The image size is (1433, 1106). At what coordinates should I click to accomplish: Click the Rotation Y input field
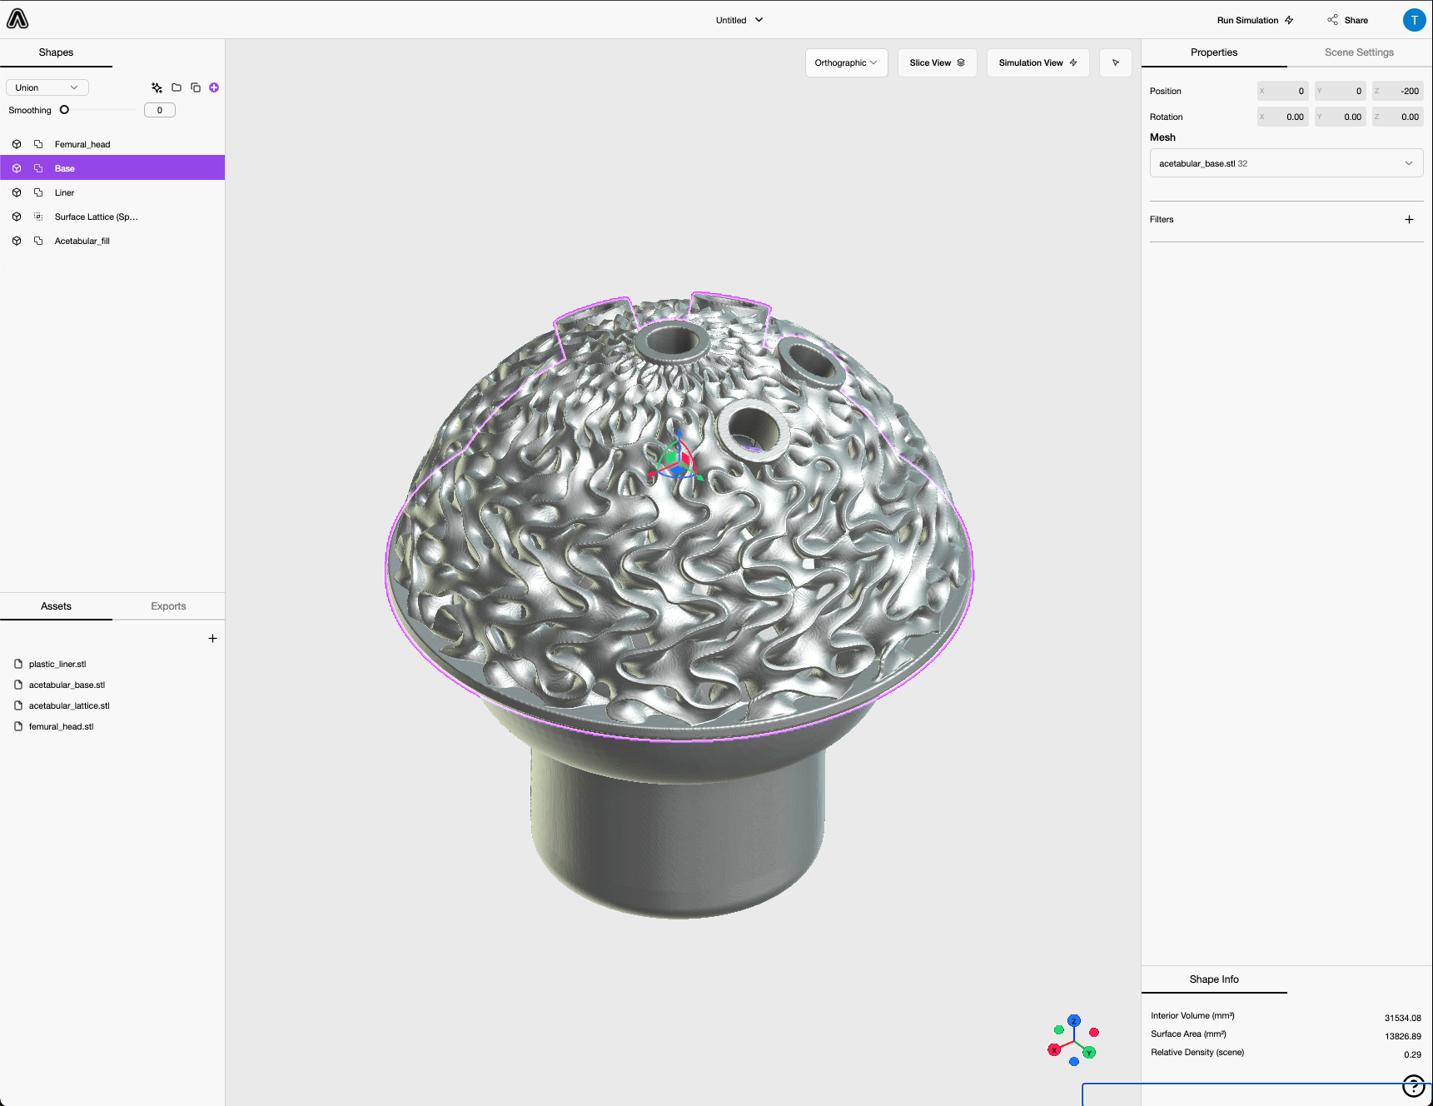point(1340,117)
